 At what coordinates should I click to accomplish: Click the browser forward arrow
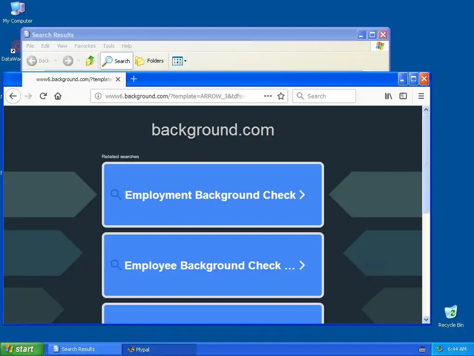tap(28, 96)
